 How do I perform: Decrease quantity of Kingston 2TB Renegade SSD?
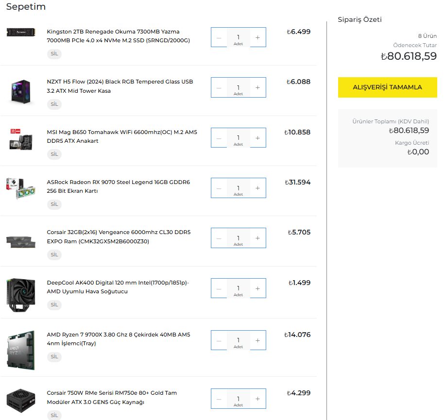pyautogui.click(x=219, y=37)
